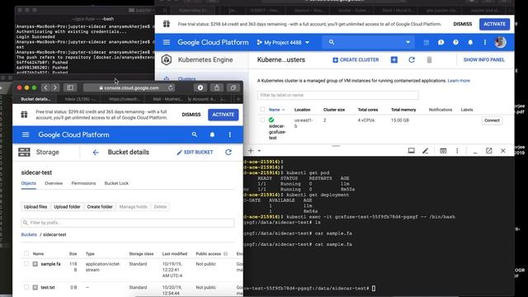Switch to the Objects tab
Viewport: 528px width, 297px height.
coord(29,183)
